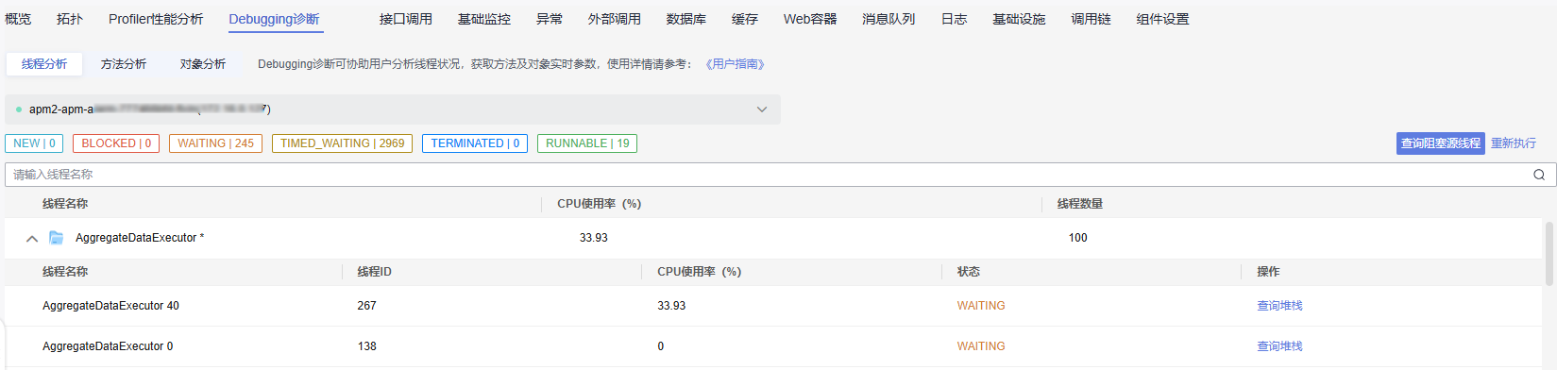Filter threads by TIMED_WAITING state

click(x=342, y=143)
